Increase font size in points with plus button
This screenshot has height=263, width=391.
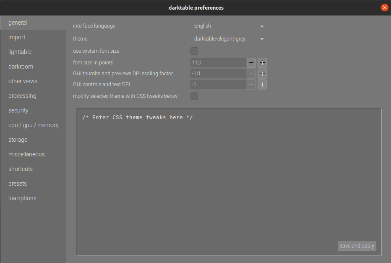point(262,63)
